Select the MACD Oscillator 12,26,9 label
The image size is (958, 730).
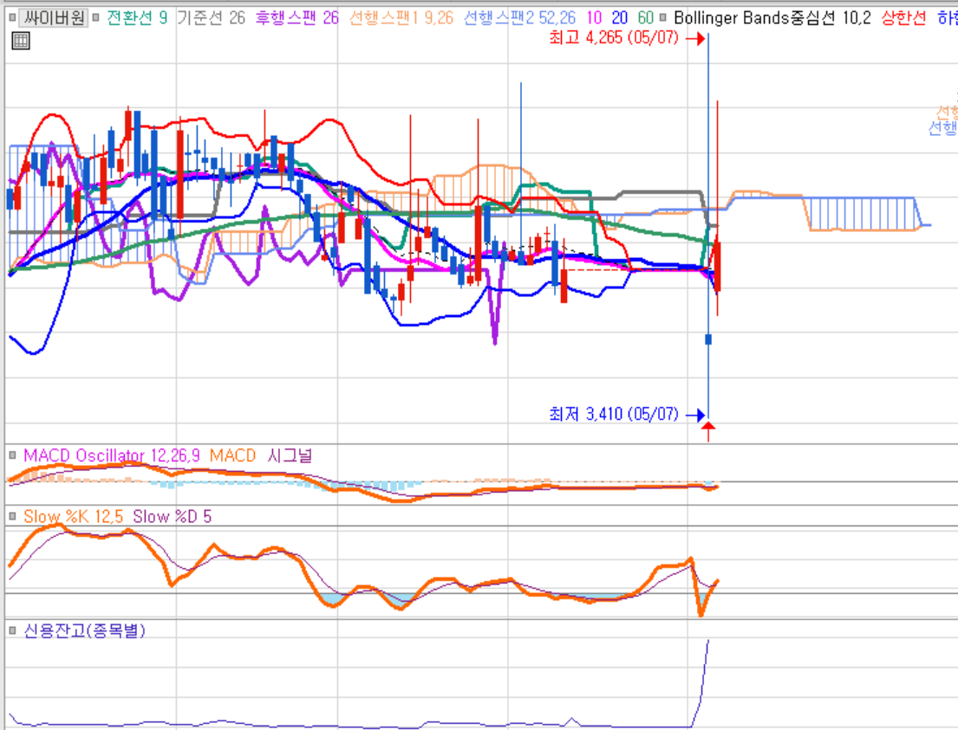[x=112, y=455]
